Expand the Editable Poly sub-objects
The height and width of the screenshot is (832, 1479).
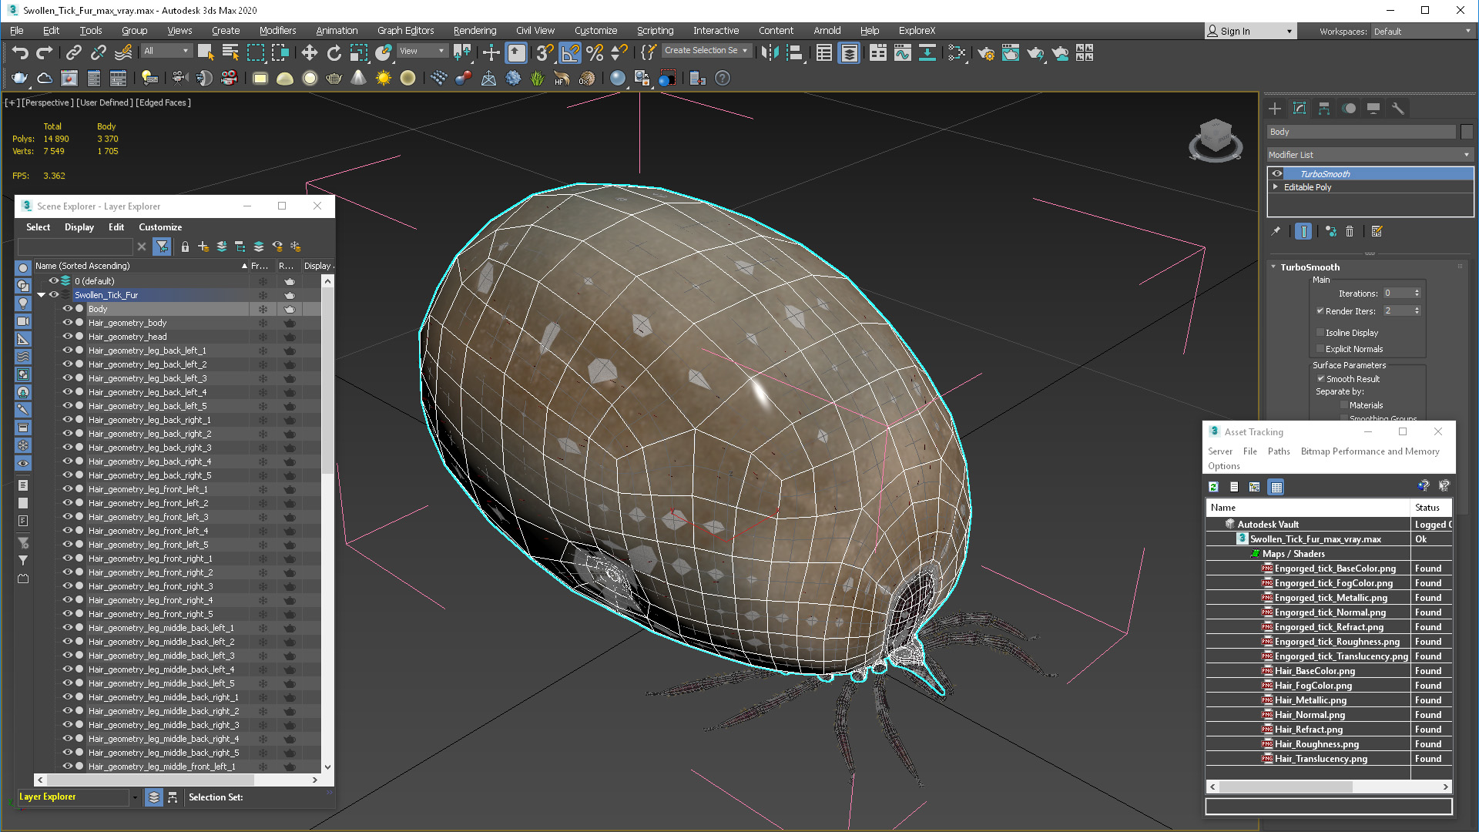[x=1276, y=187]
